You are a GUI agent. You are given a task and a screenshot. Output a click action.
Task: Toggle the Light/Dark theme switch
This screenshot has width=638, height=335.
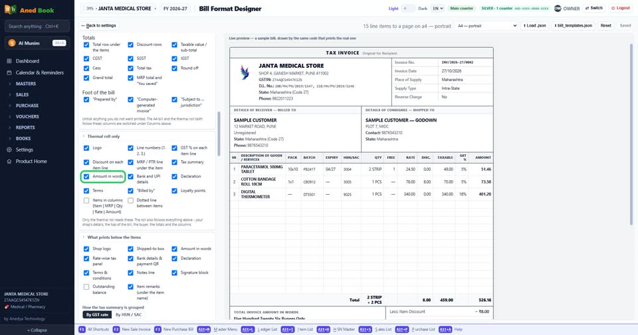pyautogui.click(x=408, y=8)
